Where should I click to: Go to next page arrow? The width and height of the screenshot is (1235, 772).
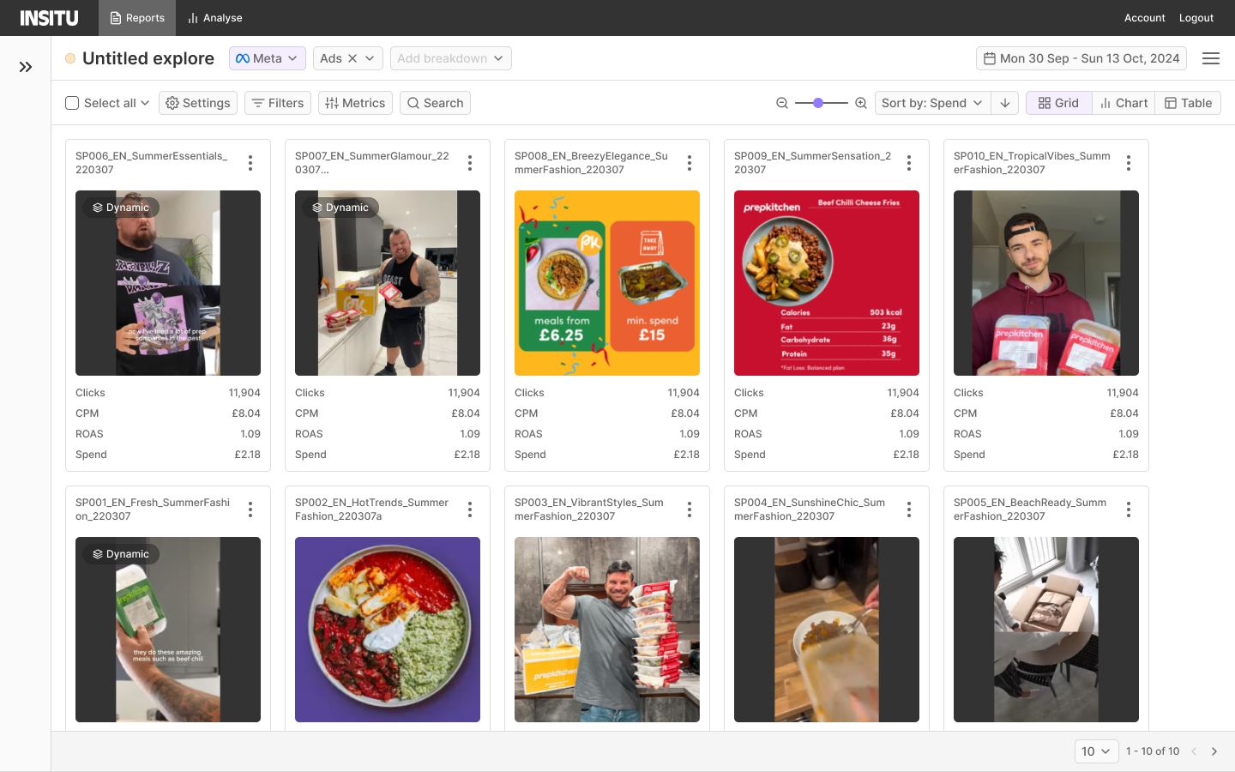tap(1214, 751)
